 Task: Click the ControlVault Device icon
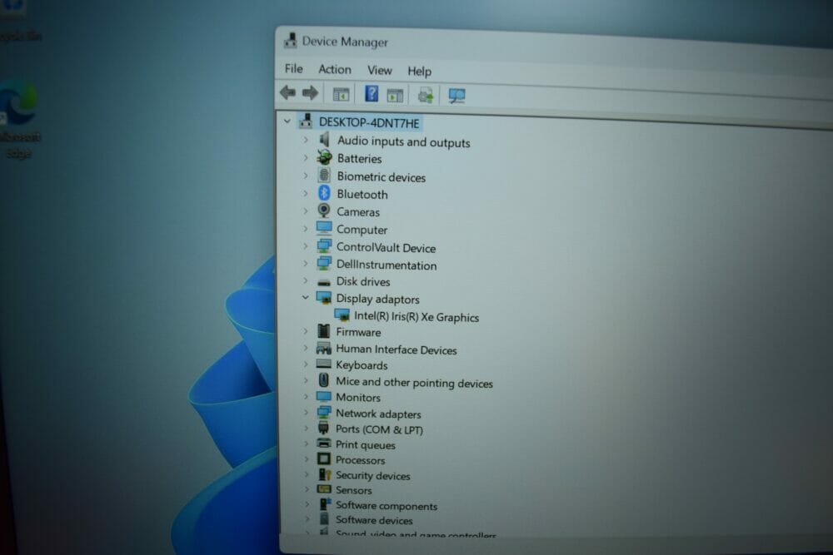323,246
